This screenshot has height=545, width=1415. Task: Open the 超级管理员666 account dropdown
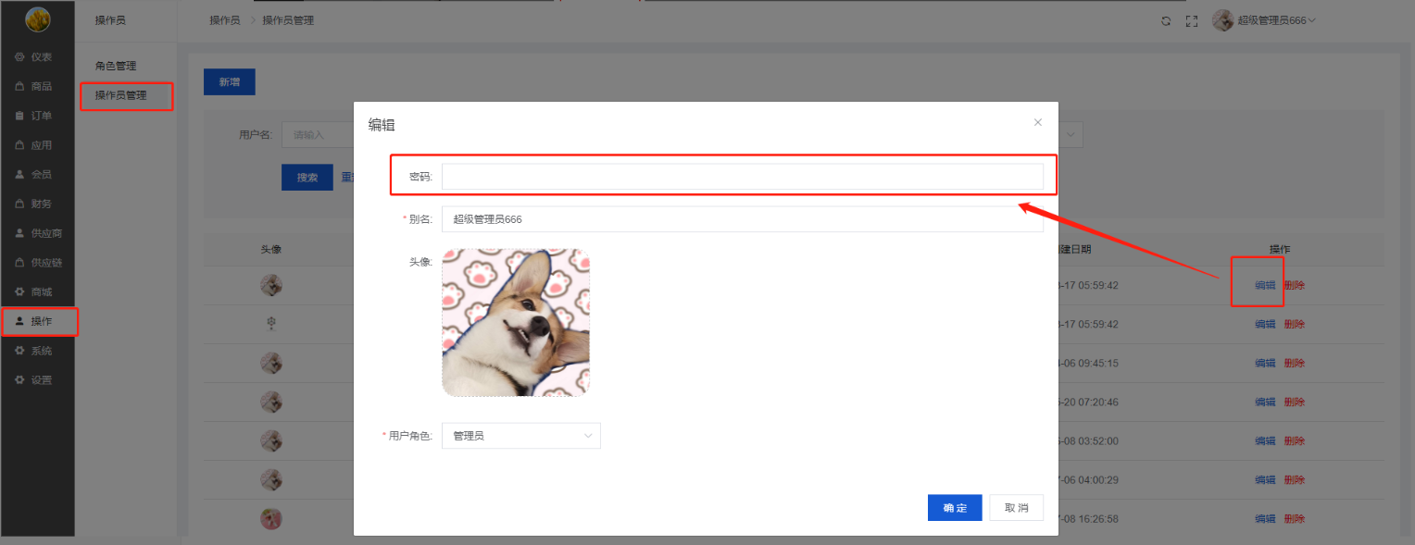(1265, 20)
